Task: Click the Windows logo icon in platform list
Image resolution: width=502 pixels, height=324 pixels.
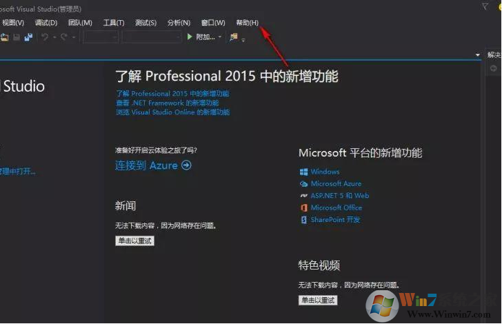Action: (x=303, y=172)
